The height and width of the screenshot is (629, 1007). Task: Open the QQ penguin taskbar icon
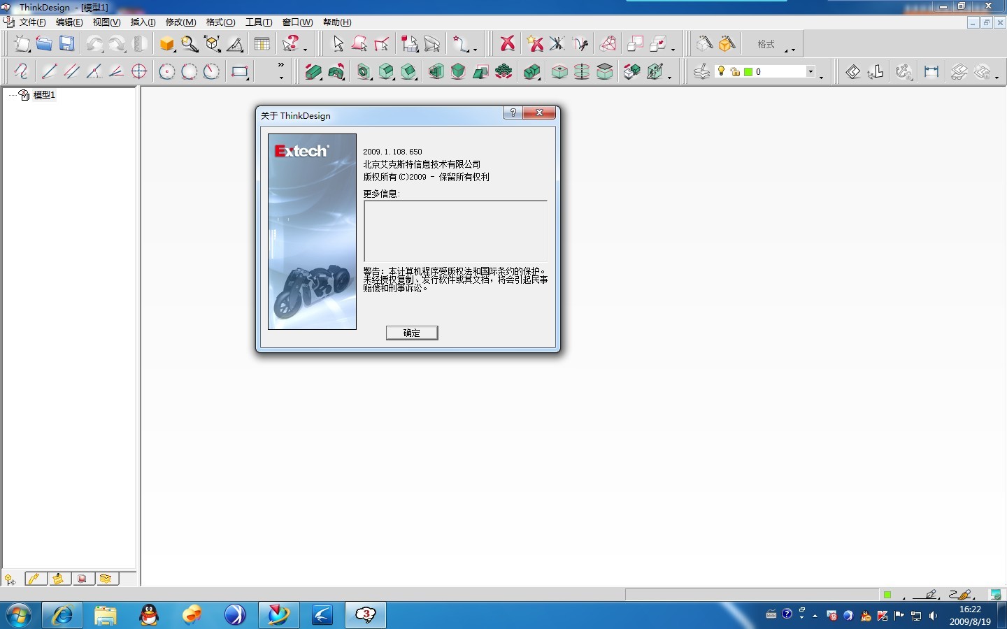pos(149,616)
